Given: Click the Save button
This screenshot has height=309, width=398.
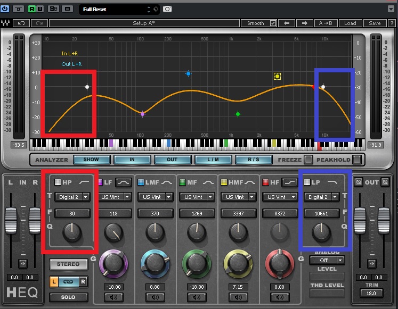Looking at the screenshot, I should tap(375, 23).
